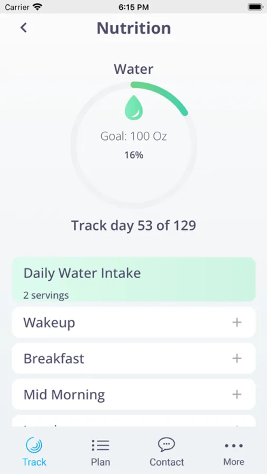Screen dimensions: 267x474
Task: Tap the Track day 53 of 129 label
Action: point(134,225)
